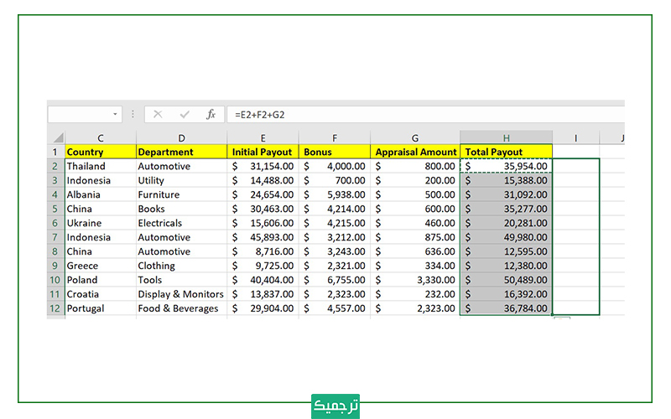The height and width of the screenshot is (419, 671).
Task: Select column H header
Action: (x=506, y=137)
